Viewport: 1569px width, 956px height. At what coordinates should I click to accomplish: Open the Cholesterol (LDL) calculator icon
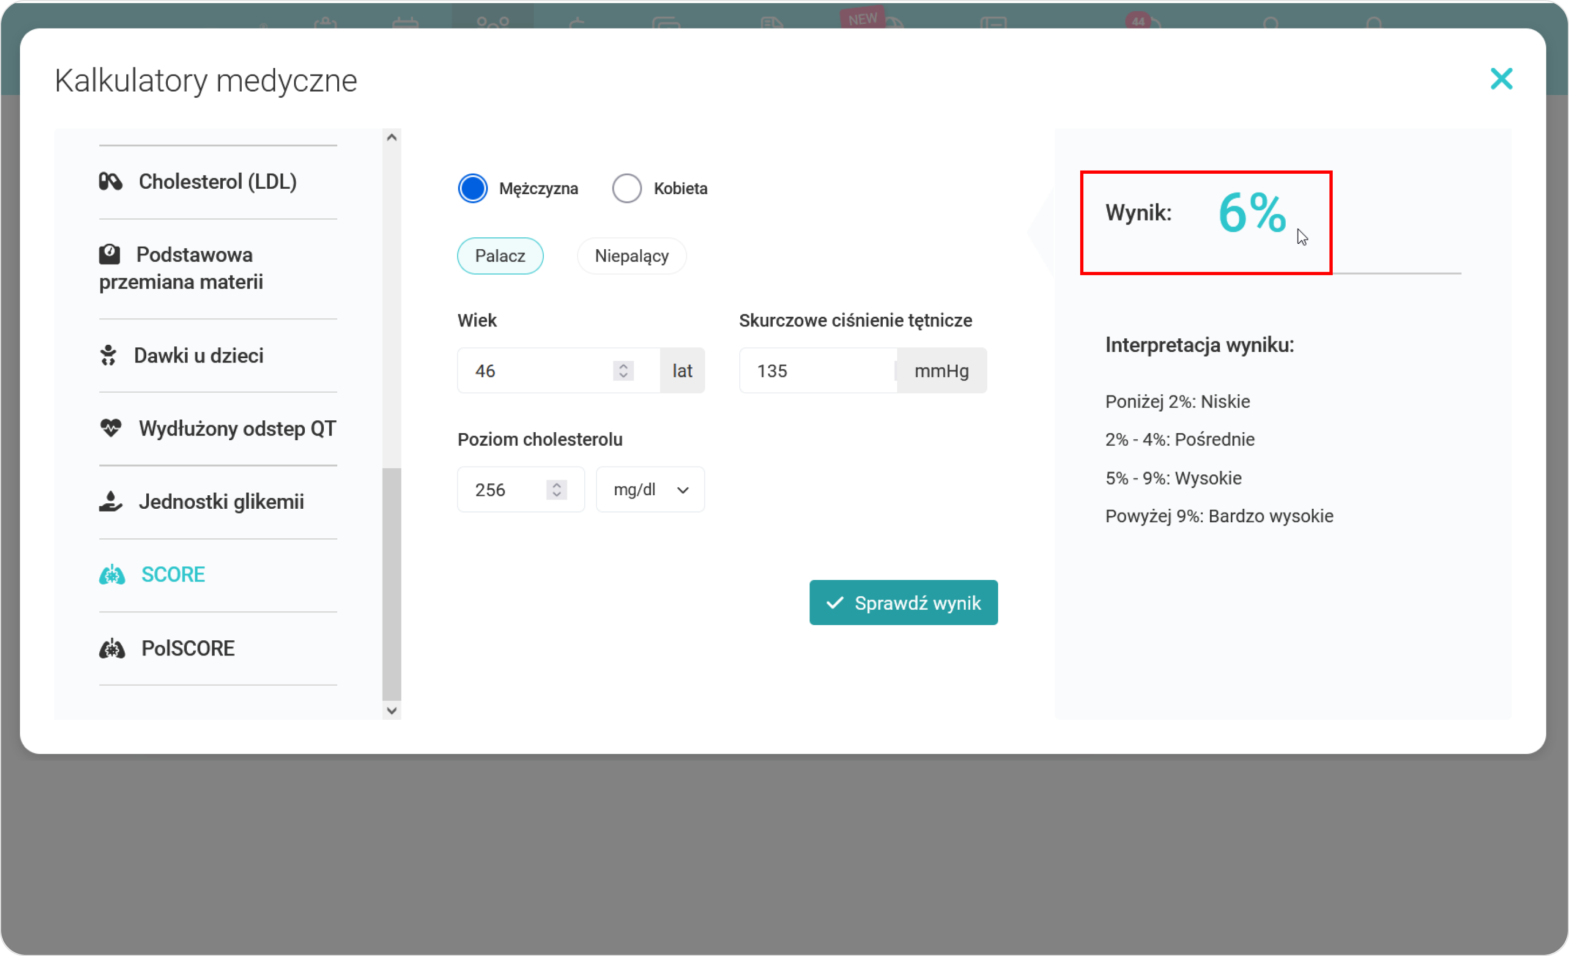(x=110, y=181)
